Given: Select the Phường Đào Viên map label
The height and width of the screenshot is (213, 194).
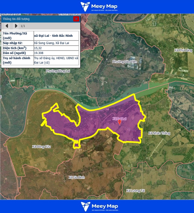Looking at the screenshot, I should pos(123,61).
